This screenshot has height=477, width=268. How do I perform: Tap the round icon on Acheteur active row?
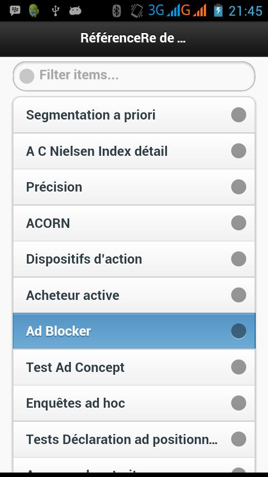tap(238, 295)
